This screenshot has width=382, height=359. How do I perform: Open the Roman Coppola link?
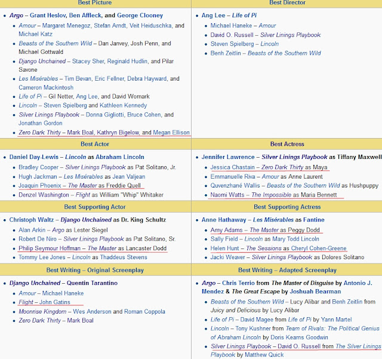[x=144, y=312]
